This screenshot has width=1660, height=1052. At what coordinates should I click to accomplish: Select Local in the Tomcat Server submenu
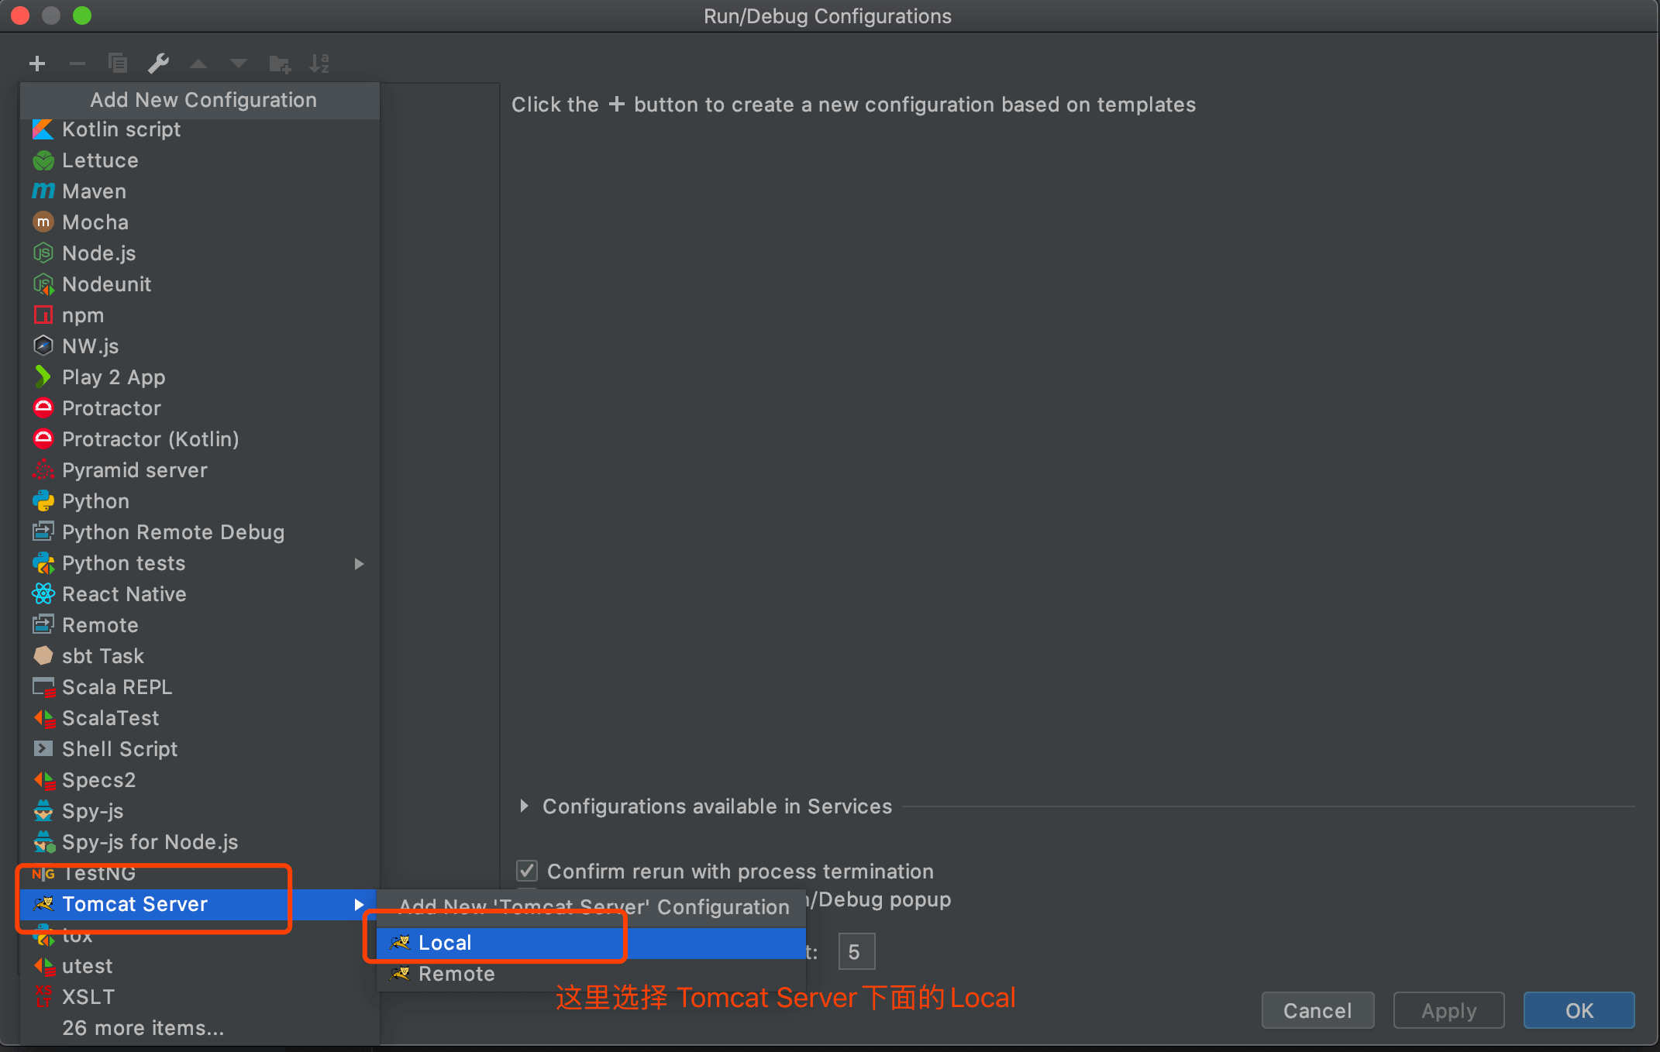click(x=445, y=943)
